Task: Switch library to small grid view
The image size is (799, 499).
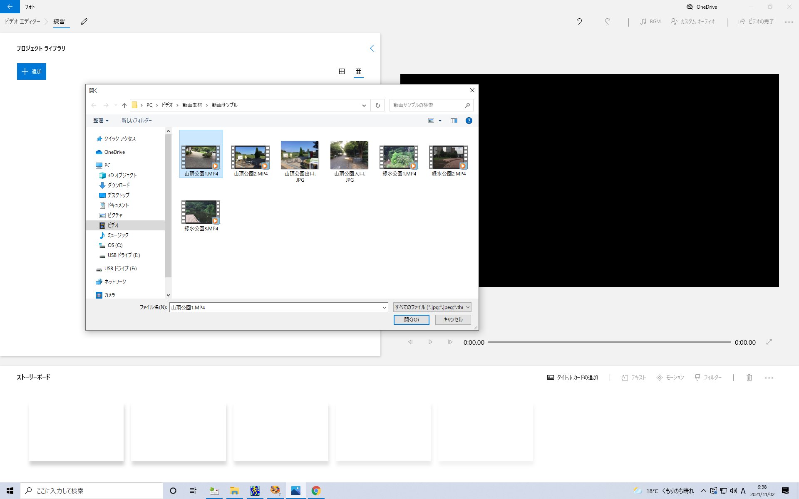Action: [x=358, y=72]
